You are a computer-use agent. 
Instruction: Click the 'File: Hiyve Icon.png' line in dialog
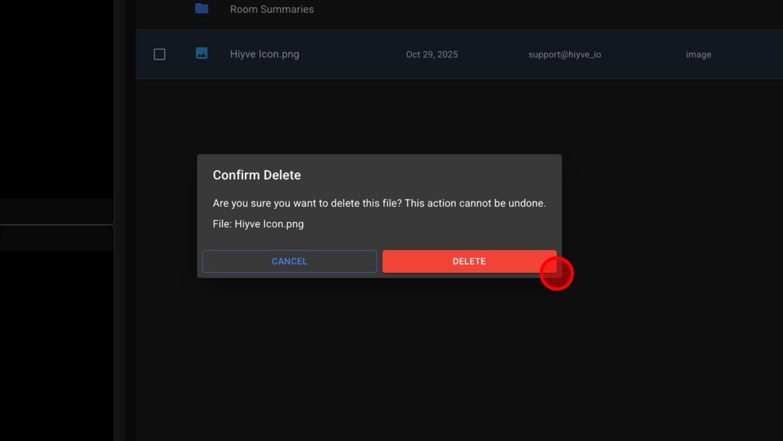258,224
